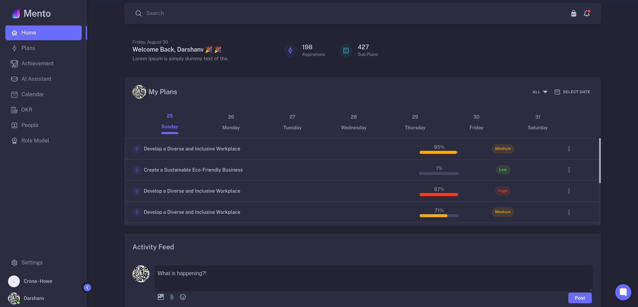Viewport: 638px width, 307px height.
Task: Click the notification bell icon
Action: 586,13
